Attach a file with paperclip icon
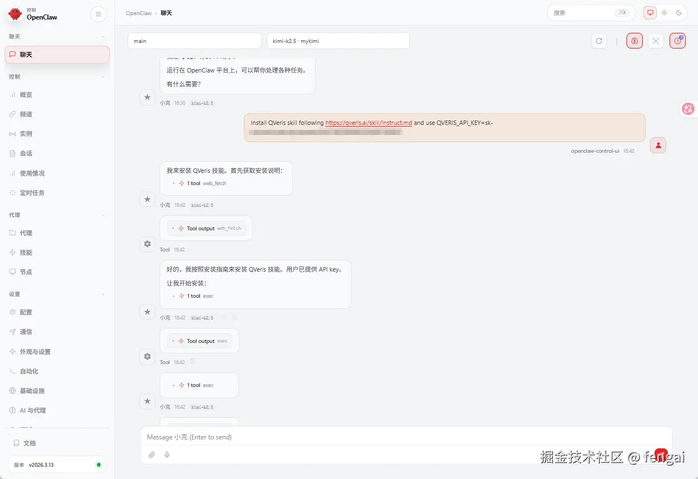 pos(152,455)
